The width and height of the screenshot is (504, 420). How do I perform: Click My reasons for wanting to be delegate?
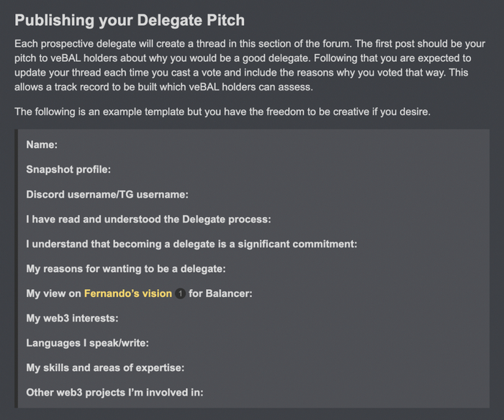(126, 269)
